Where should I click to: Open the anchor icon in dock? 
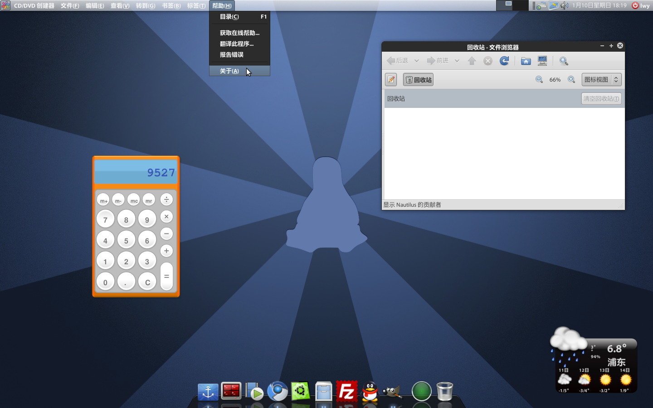tap(208, 392)
